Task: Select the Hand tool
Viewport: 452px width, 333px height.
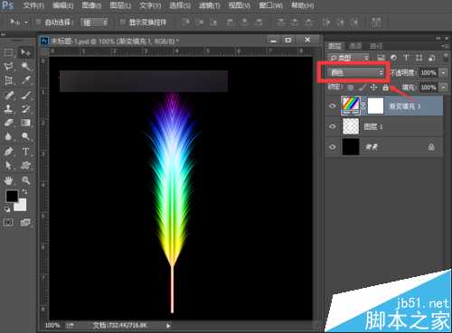Action: [x=8, y=180]
